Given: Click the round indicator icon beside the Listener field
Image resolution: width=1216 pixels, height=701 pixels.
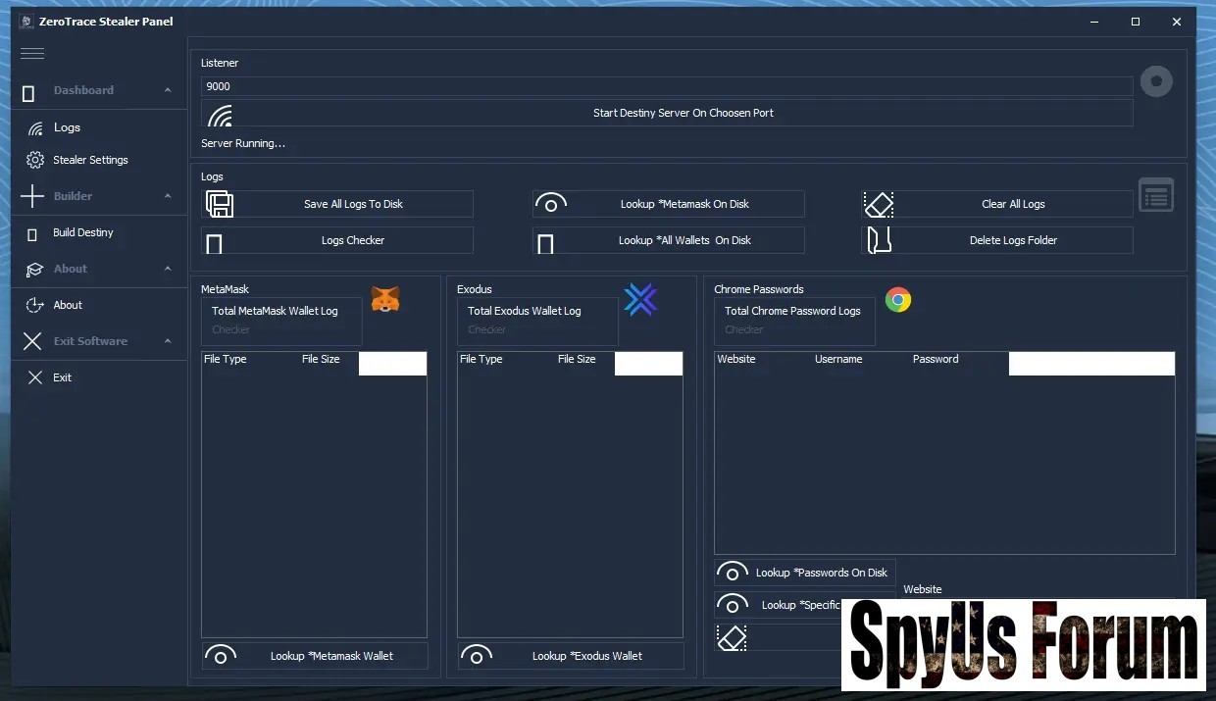Looking at the screenshot, I should click(1156, 81).
